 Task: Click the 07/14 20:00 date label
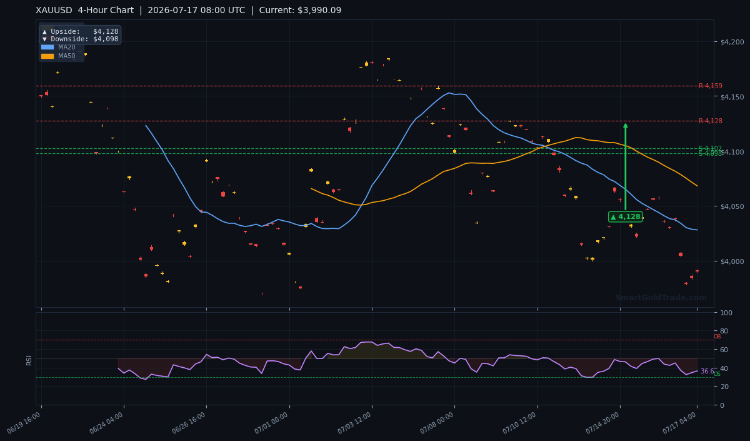click(603, 423)
